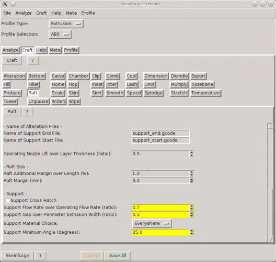Click the question mark next to Raft
This screenshot has height=262, width=276.
(28, 112)
